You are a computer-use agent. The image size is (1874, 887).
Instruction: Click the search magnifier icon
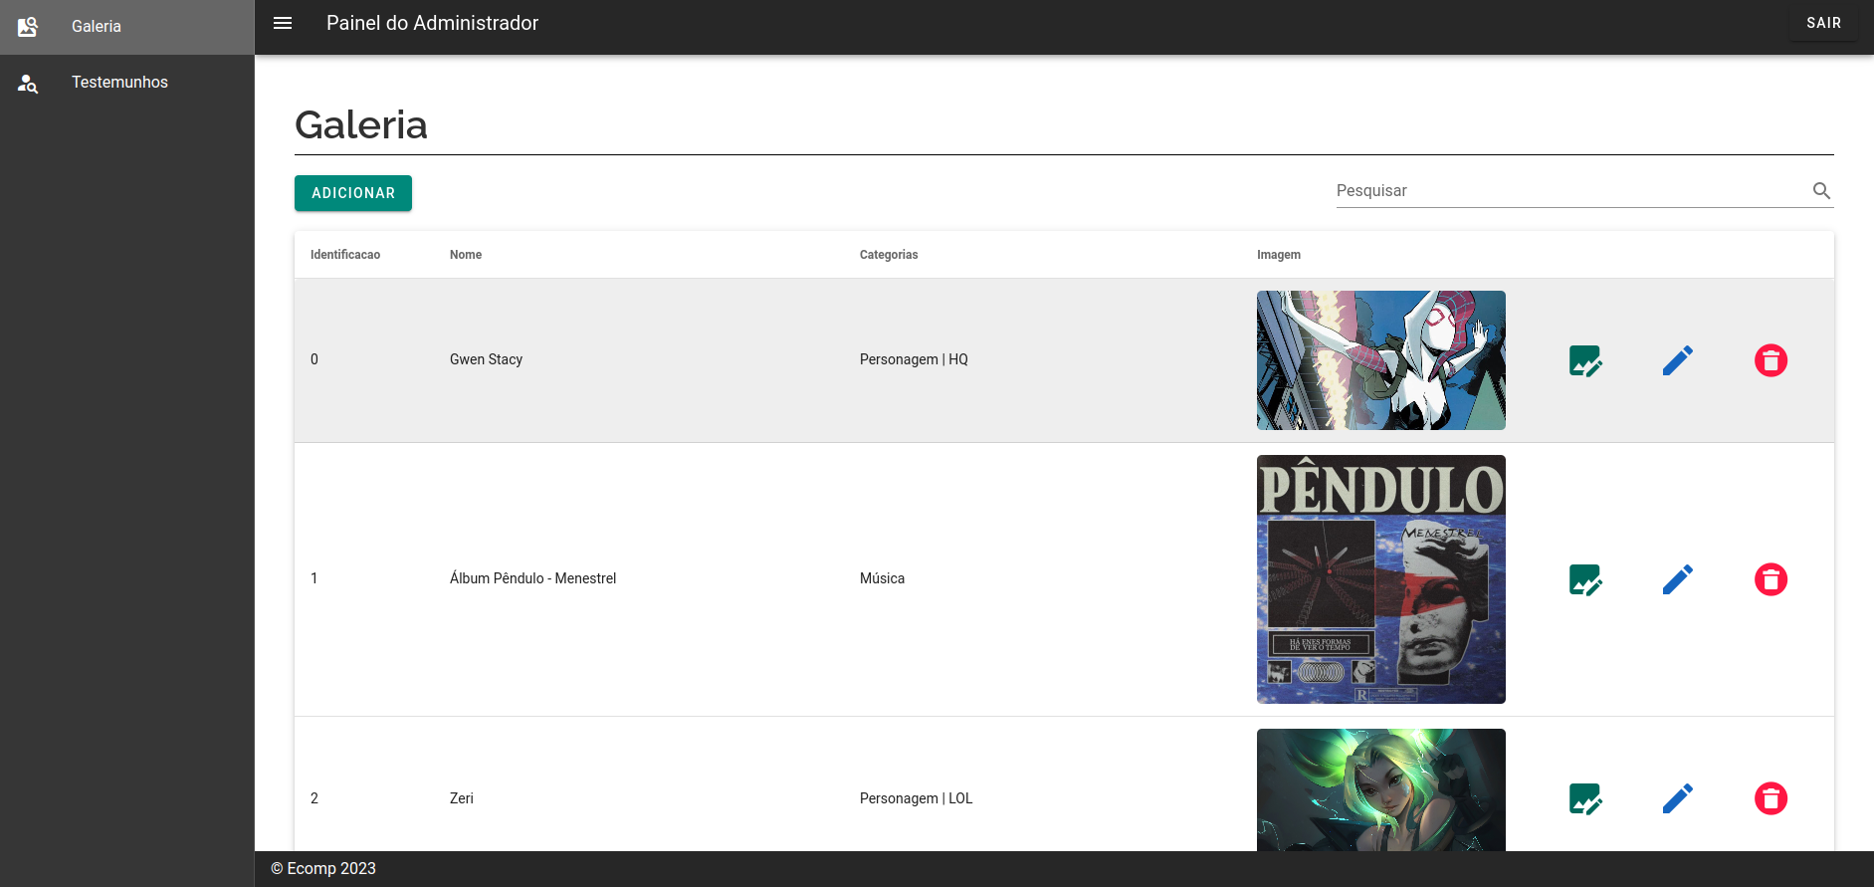(1821, 190)
